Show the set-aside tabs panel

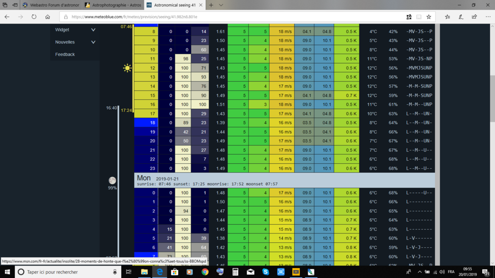(5, 5)
